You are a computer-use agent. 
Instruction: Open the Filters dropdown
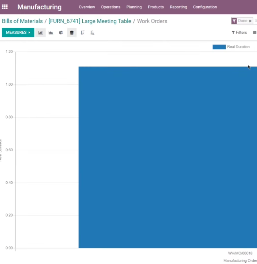[x=239, y=32]
